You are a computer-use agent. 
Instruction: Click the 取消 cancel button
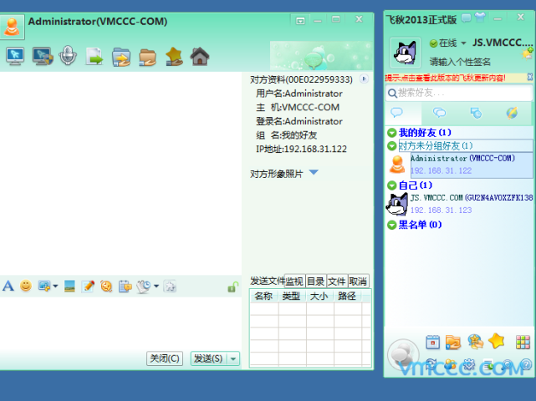pyautogui.click(x=358, y=281)
